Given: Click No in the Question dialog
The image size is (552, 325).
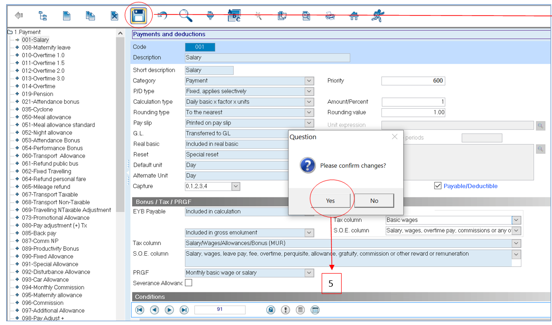Looking at the screenshot, I should [374, 201].
